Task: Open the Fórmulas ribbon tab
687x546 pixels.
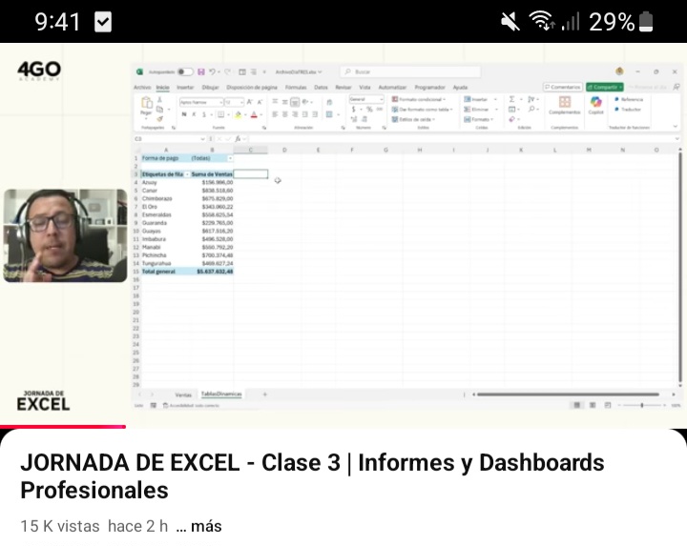Action: (x=296, y=87)
